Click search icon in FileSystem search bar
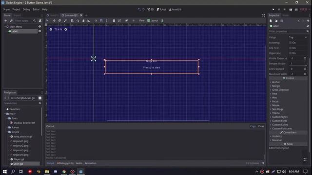Screen dimensions: 312x175 pyautogui.click(x=40, y=103)
